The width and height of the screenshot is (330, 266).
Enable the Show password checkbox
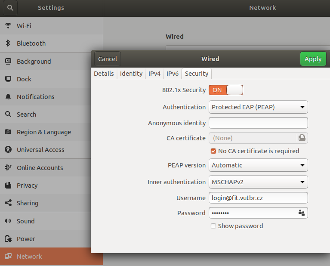point(213,226)
